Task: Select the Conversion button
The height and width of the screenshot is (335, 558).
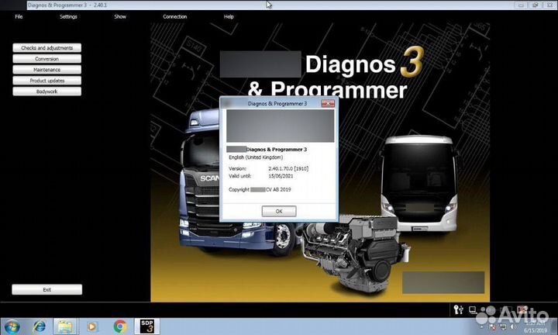Action: tap(47, 59)
